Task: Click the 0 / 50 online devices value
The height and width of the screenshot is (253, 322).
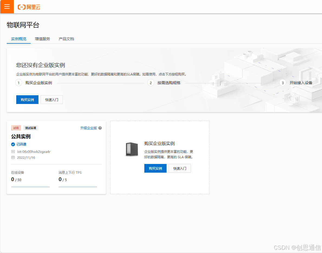Action: click(x=16, y=179)
